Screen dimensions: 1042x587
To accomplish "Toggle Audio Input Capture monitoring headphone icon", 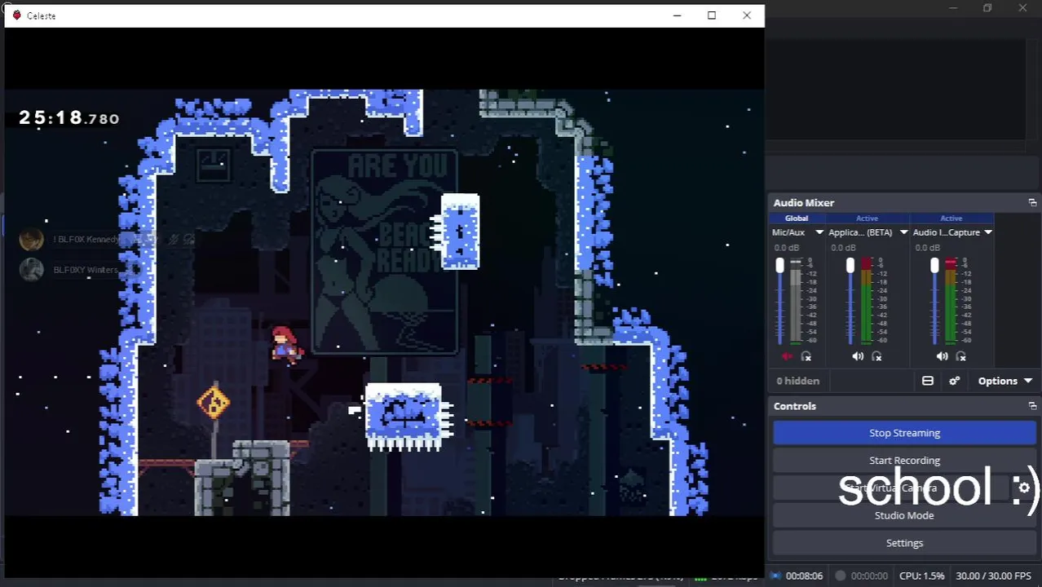I will (x=961, y=356).
